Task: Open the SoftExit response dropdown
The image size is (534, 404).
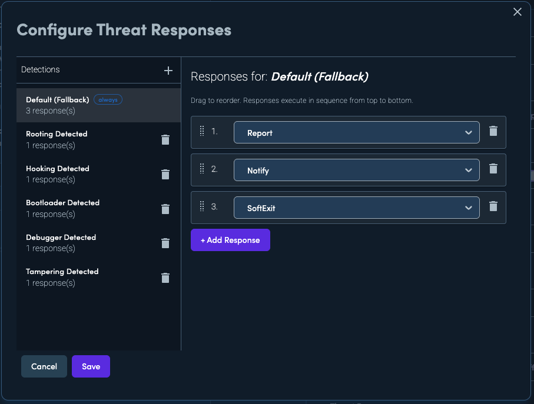Action: click(357, 208)
